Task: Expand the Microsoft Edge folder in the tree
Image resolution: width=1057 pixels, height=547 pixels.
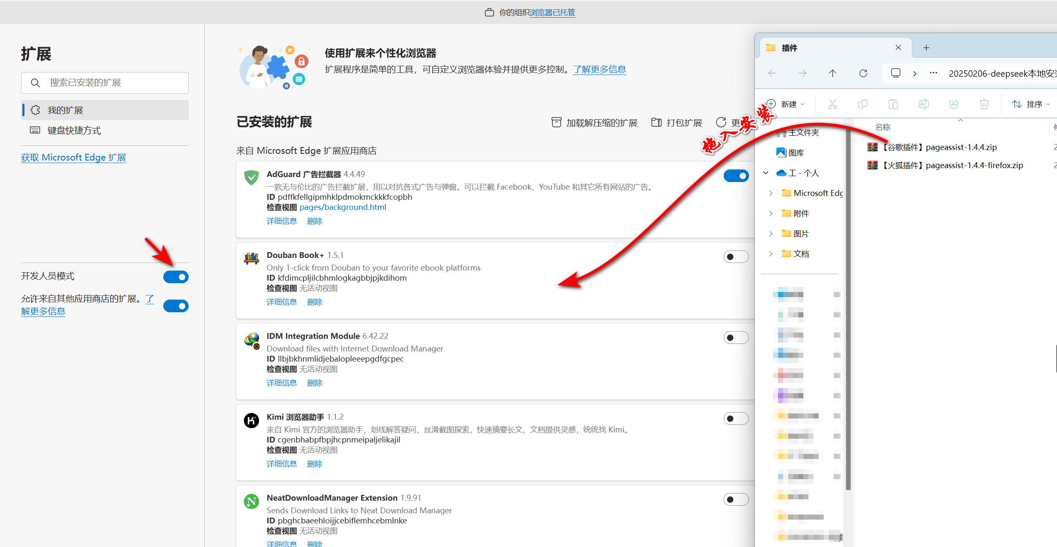Action: click(x=771, y=193)
